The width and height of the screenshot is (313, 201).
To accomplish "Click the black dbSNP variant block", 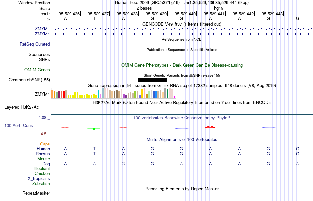I will click(x=153, y=80).
